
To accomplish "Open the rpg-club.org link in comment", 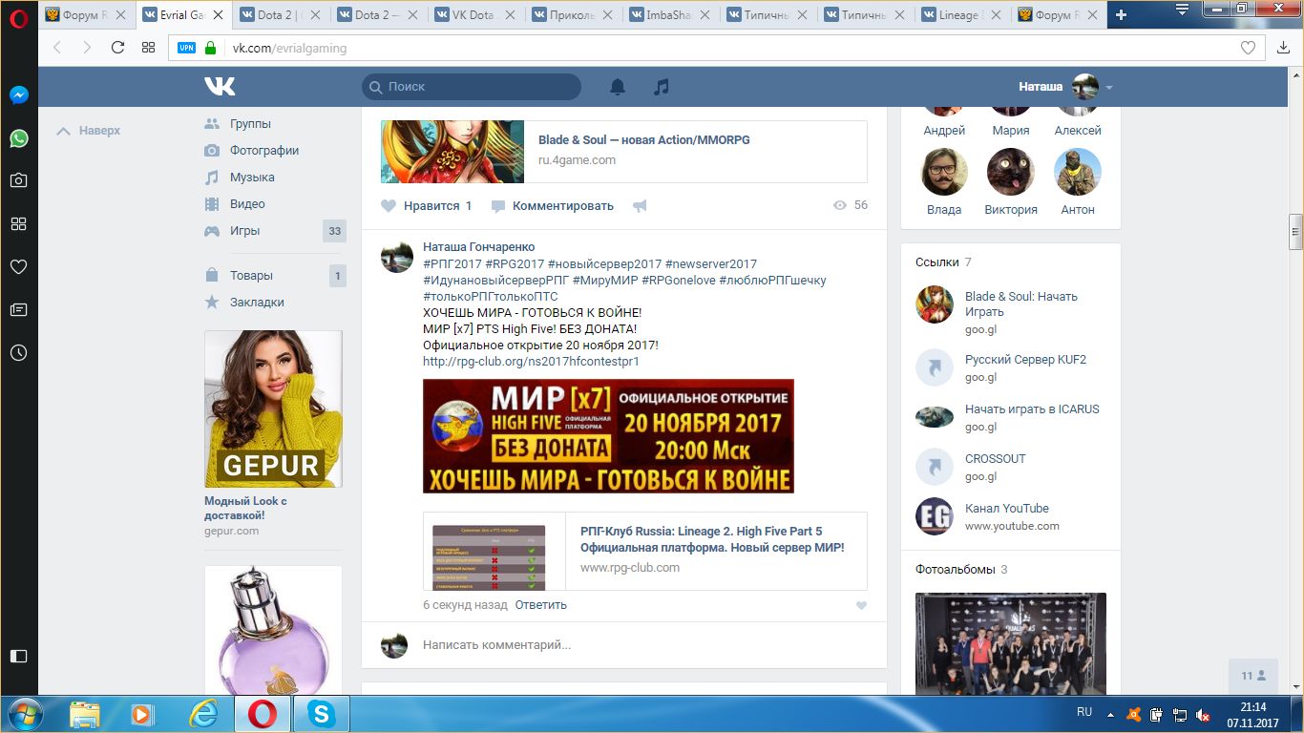I will point(531,362).
